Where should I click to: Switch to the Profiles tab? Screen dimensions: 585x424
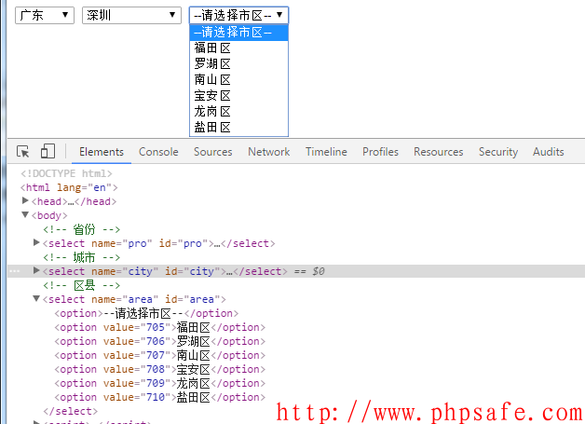(x=381, y=152)
